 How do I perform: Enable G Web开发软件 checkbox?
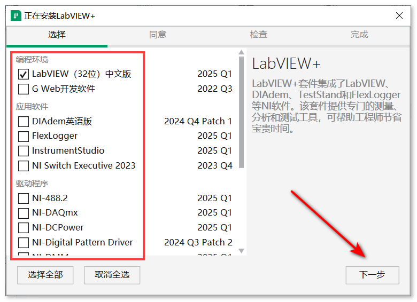click(x=24, y=89)
